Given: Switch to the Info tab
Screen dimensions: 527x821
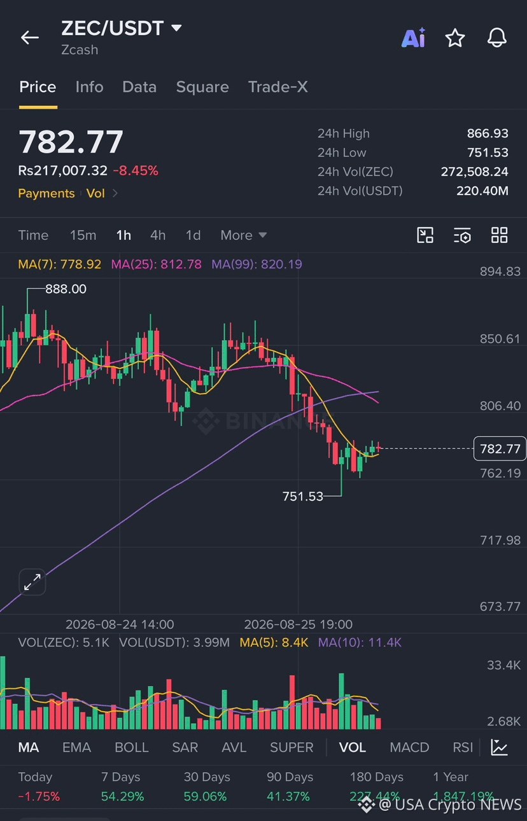Looking at the screenshot, I should (x=89, y=87).
